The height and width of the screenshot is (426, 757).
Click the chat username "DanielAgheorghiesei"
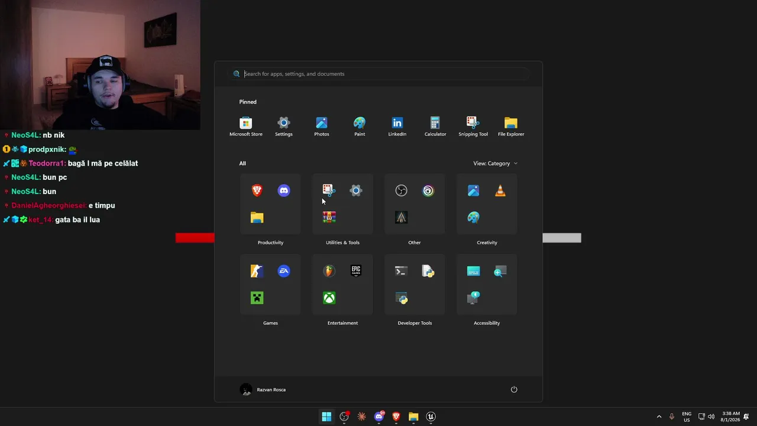point(48,205)
